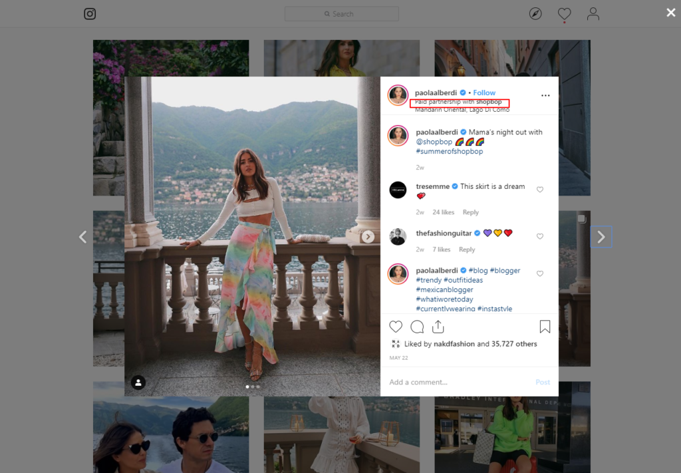Open the #blogger hashtag

(505, 270)
